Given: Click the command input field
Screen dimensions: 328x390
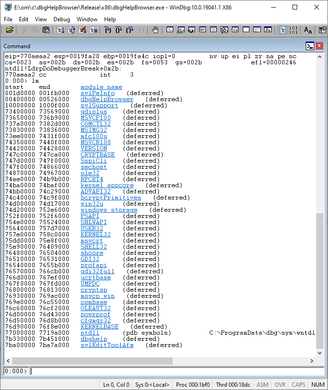Looking at the screenshot, I should 177,371.
